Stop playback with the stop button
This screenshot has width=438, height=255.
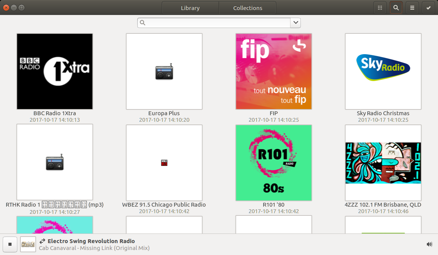tap(10, 244)
